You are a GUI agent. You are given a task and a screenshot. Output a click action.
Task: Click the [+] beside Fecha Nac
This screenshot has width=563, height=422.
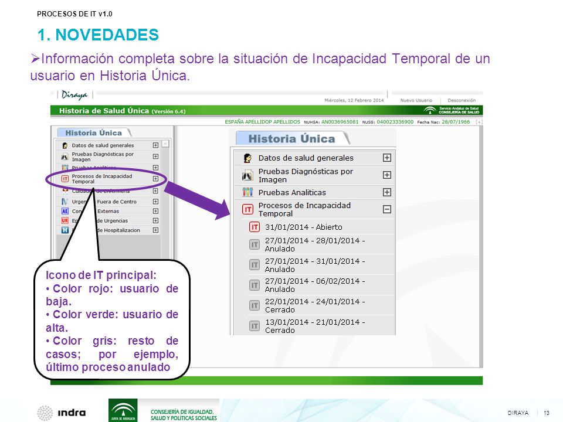479,122
